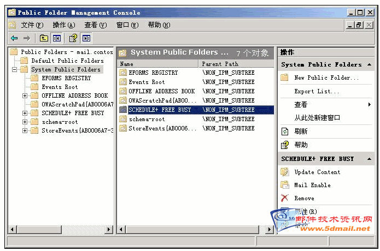Toggle the console tree pane toolbar button

point(56,38)
